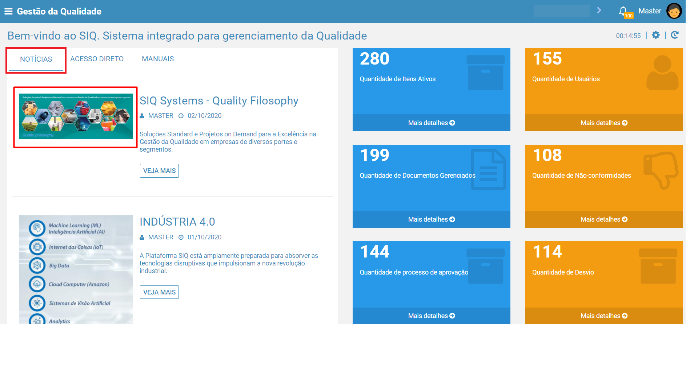Open Mais detalhes for Itens Ativos
The height and width of the screenshot is (379, 698).
tap(432, 123)
